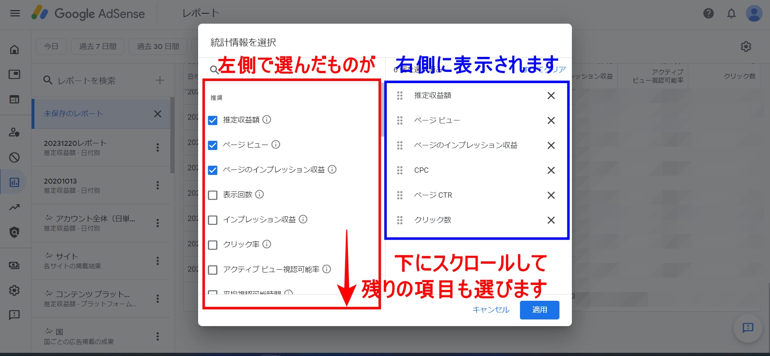This screenshot has height=356, width=770.
Task: Open Payments icon in sidebar
Action: [15, 265]
